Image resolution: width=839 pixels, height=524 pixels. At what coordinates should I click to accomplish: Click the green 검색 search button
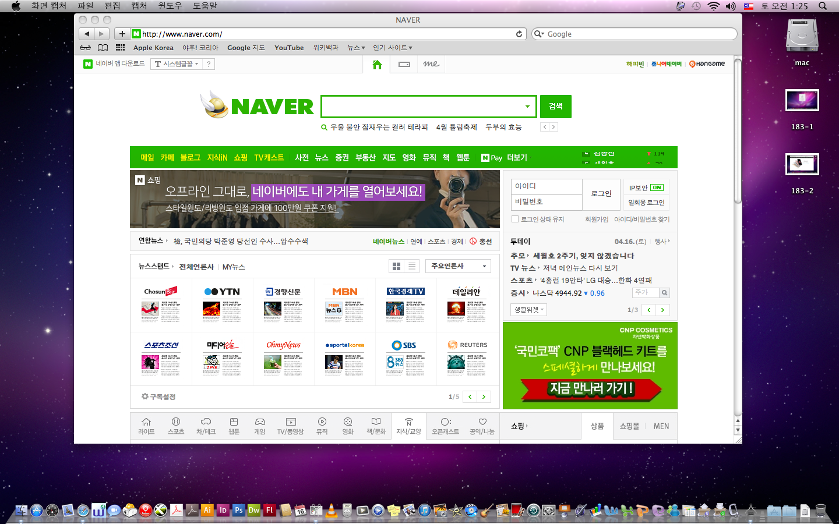pyautogui.click(x=555, y=107)
